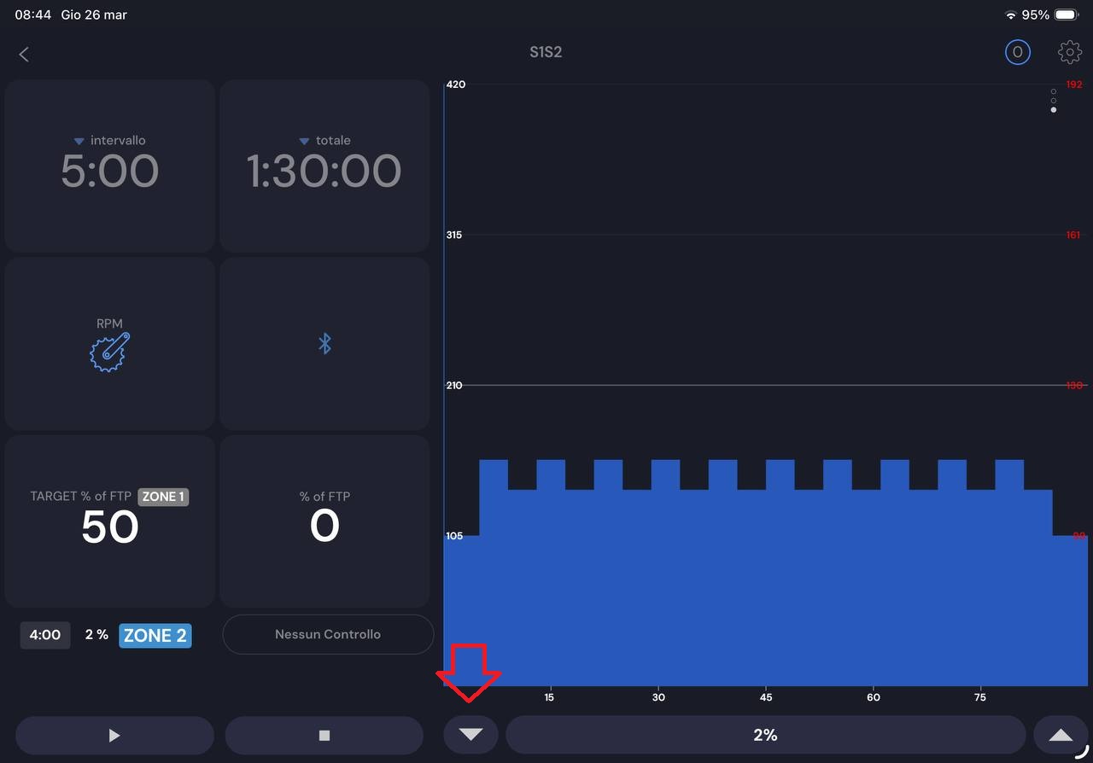Decrease intensity with the down arrow
The height and width of the screenshot is (763, 1093).
coord(471,735)
